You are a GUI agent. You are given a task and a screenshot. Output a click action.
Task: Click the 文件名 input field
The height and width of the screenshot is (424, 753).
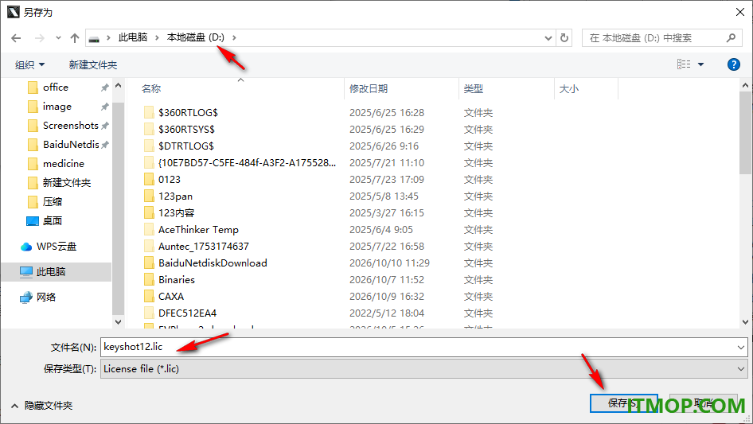coord(423,347)
